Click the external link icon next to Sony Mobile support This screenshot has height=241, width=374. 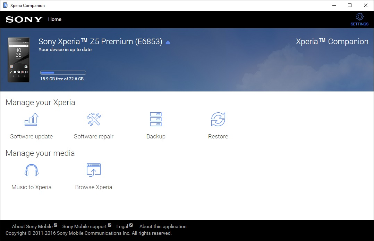point(110,225)
